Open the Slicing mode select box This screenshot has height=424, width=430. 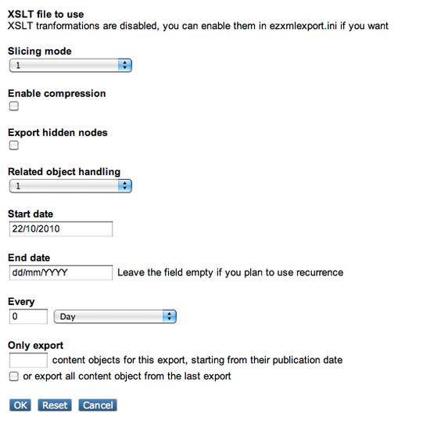70,65
